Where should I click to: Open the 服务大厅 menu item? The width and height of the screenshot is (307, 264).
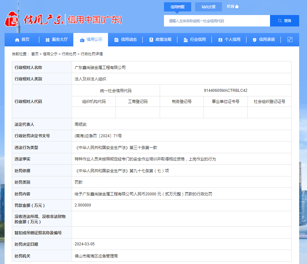[57, 40]
